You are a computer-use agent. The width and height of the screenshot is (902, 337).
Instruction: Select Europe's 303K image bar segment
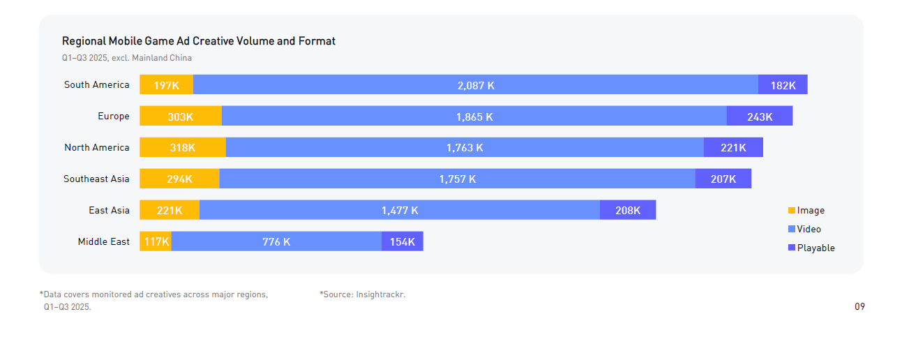click(181, 117)
